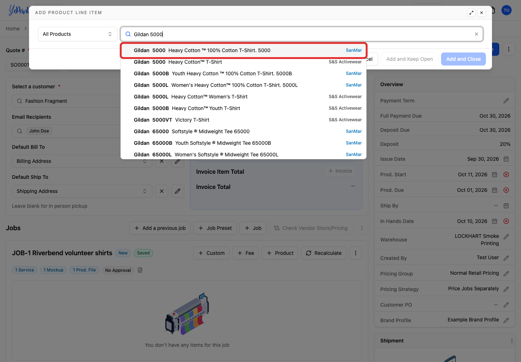The image size is (521, 362).
Task: Select Gildan 5000 Heavy Cotton T-Shirt from S&S Activewear
Action: point(243,62)
